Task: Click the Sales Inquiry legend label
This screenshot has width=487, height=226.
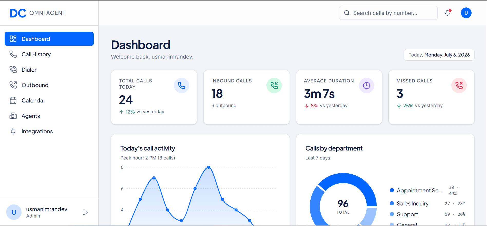Action: click(x=413, y=203)
